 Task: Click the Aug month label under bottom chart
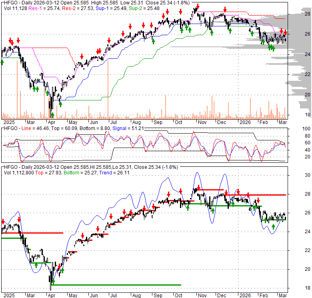(136, 296)
